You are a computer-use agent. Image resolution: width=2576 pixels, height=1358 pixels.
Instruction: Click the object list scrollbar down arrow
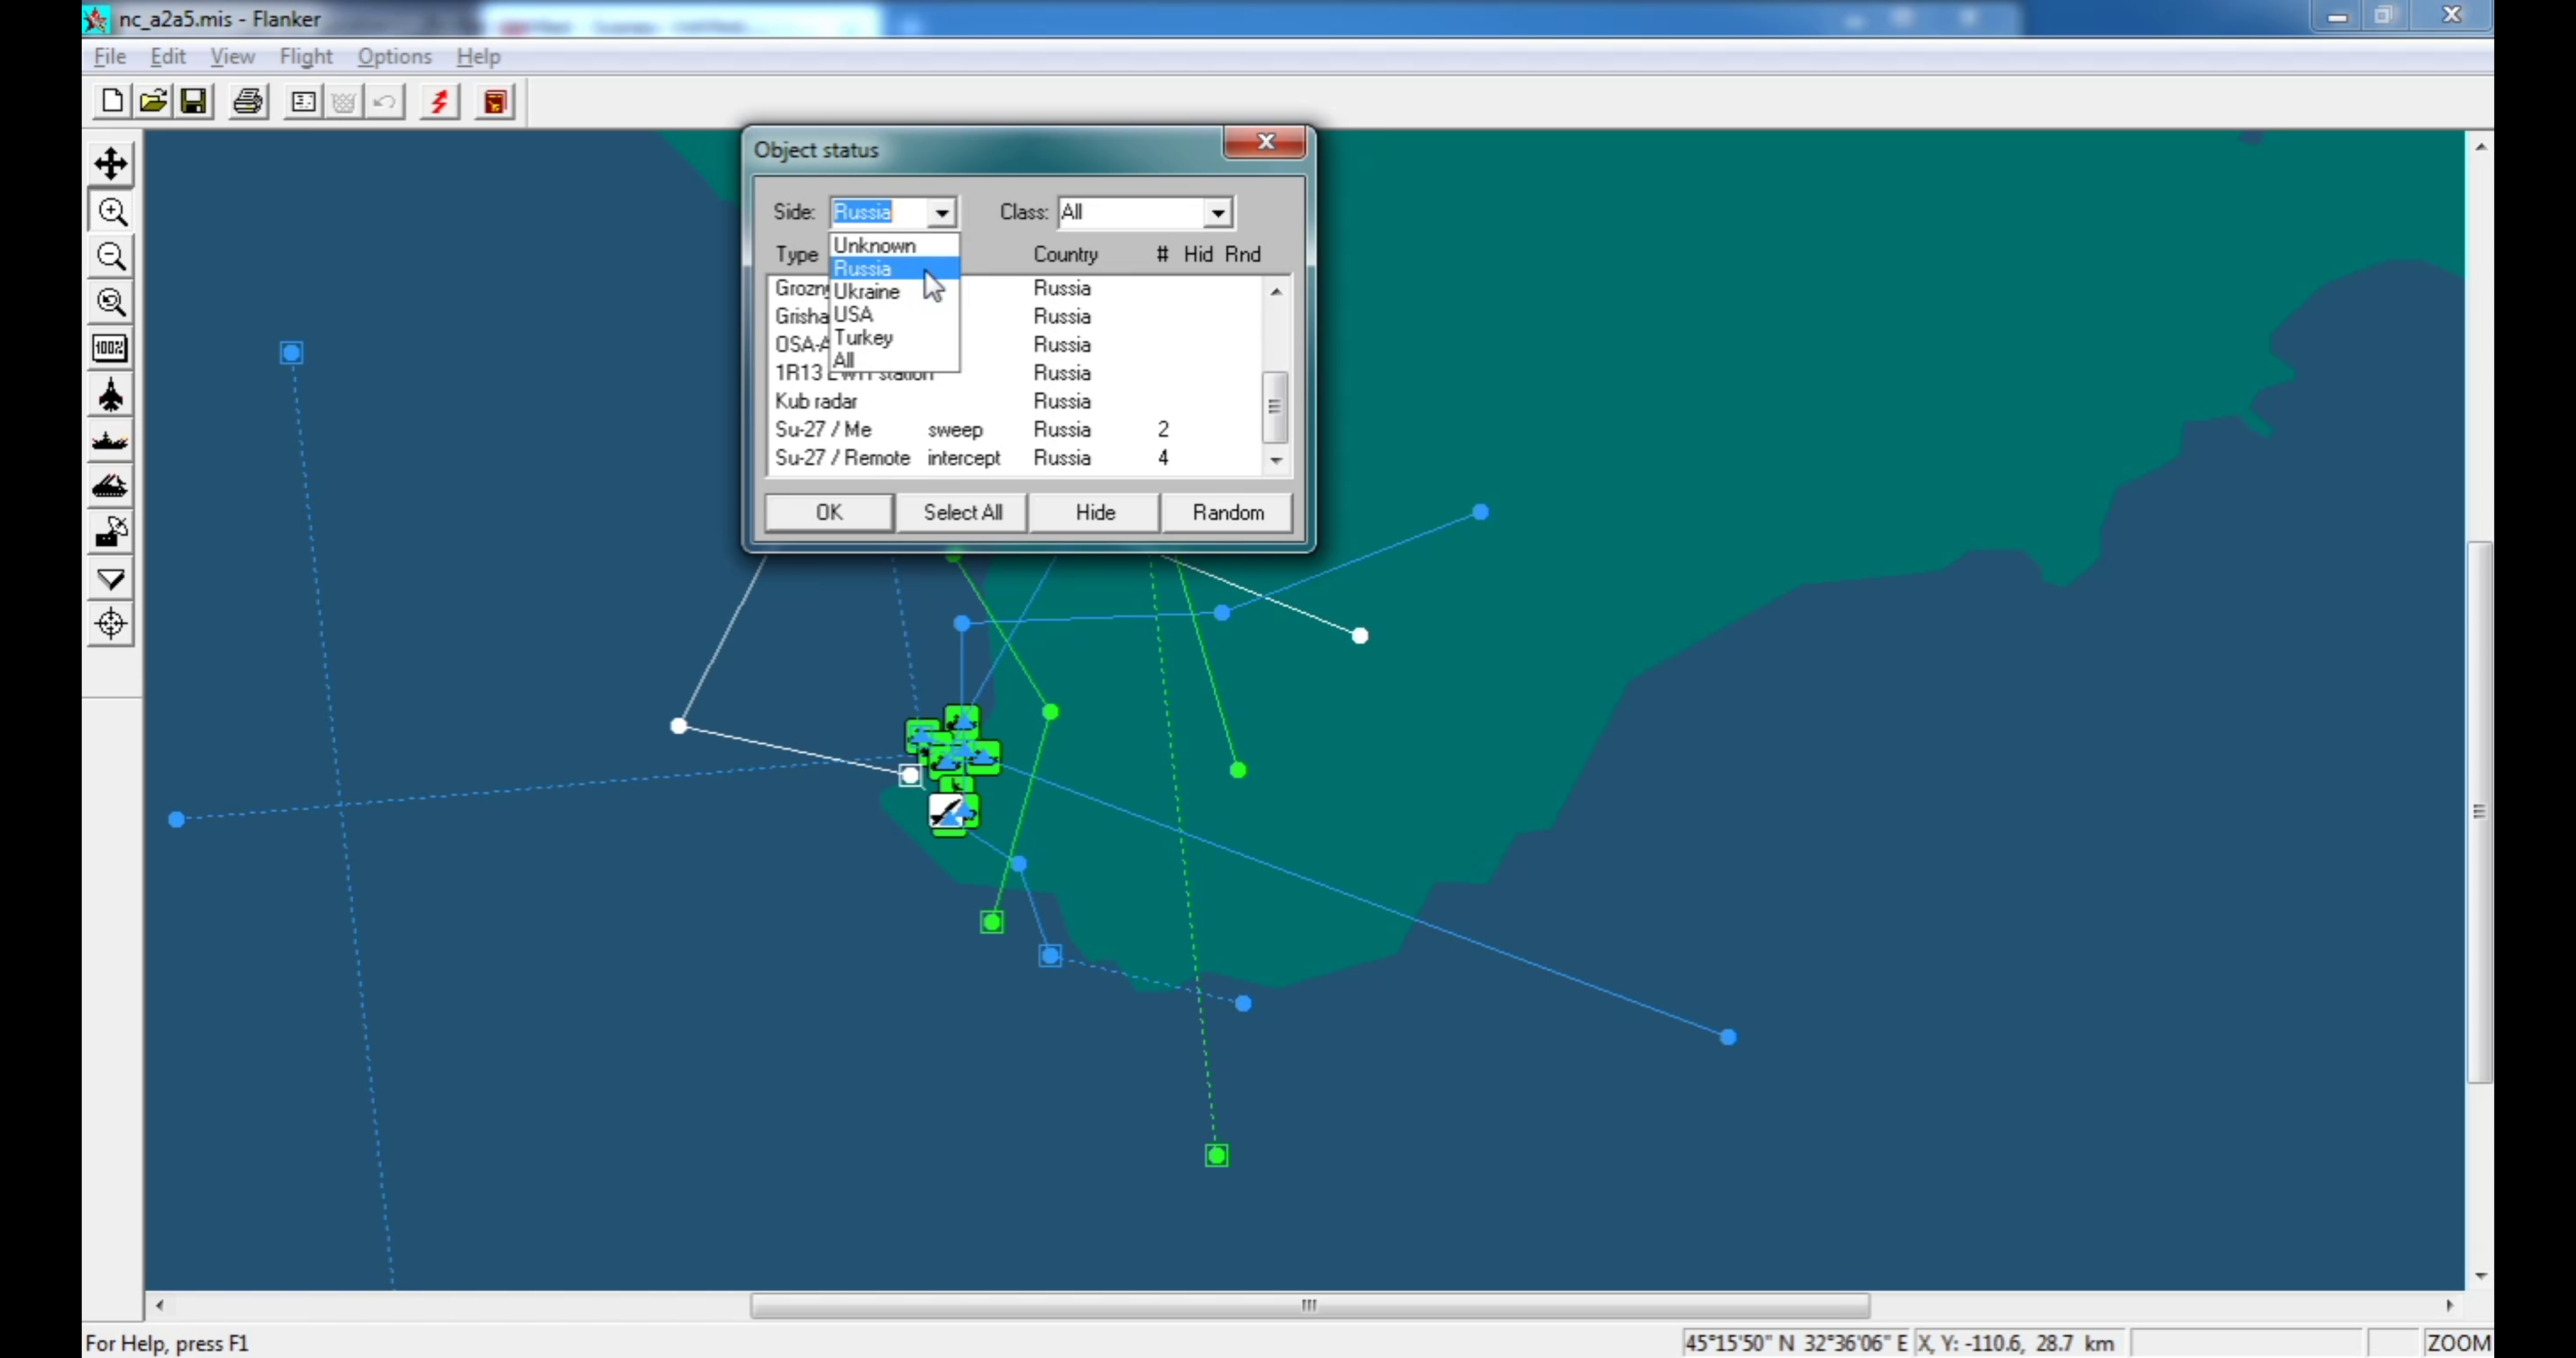click(1276, 461)
